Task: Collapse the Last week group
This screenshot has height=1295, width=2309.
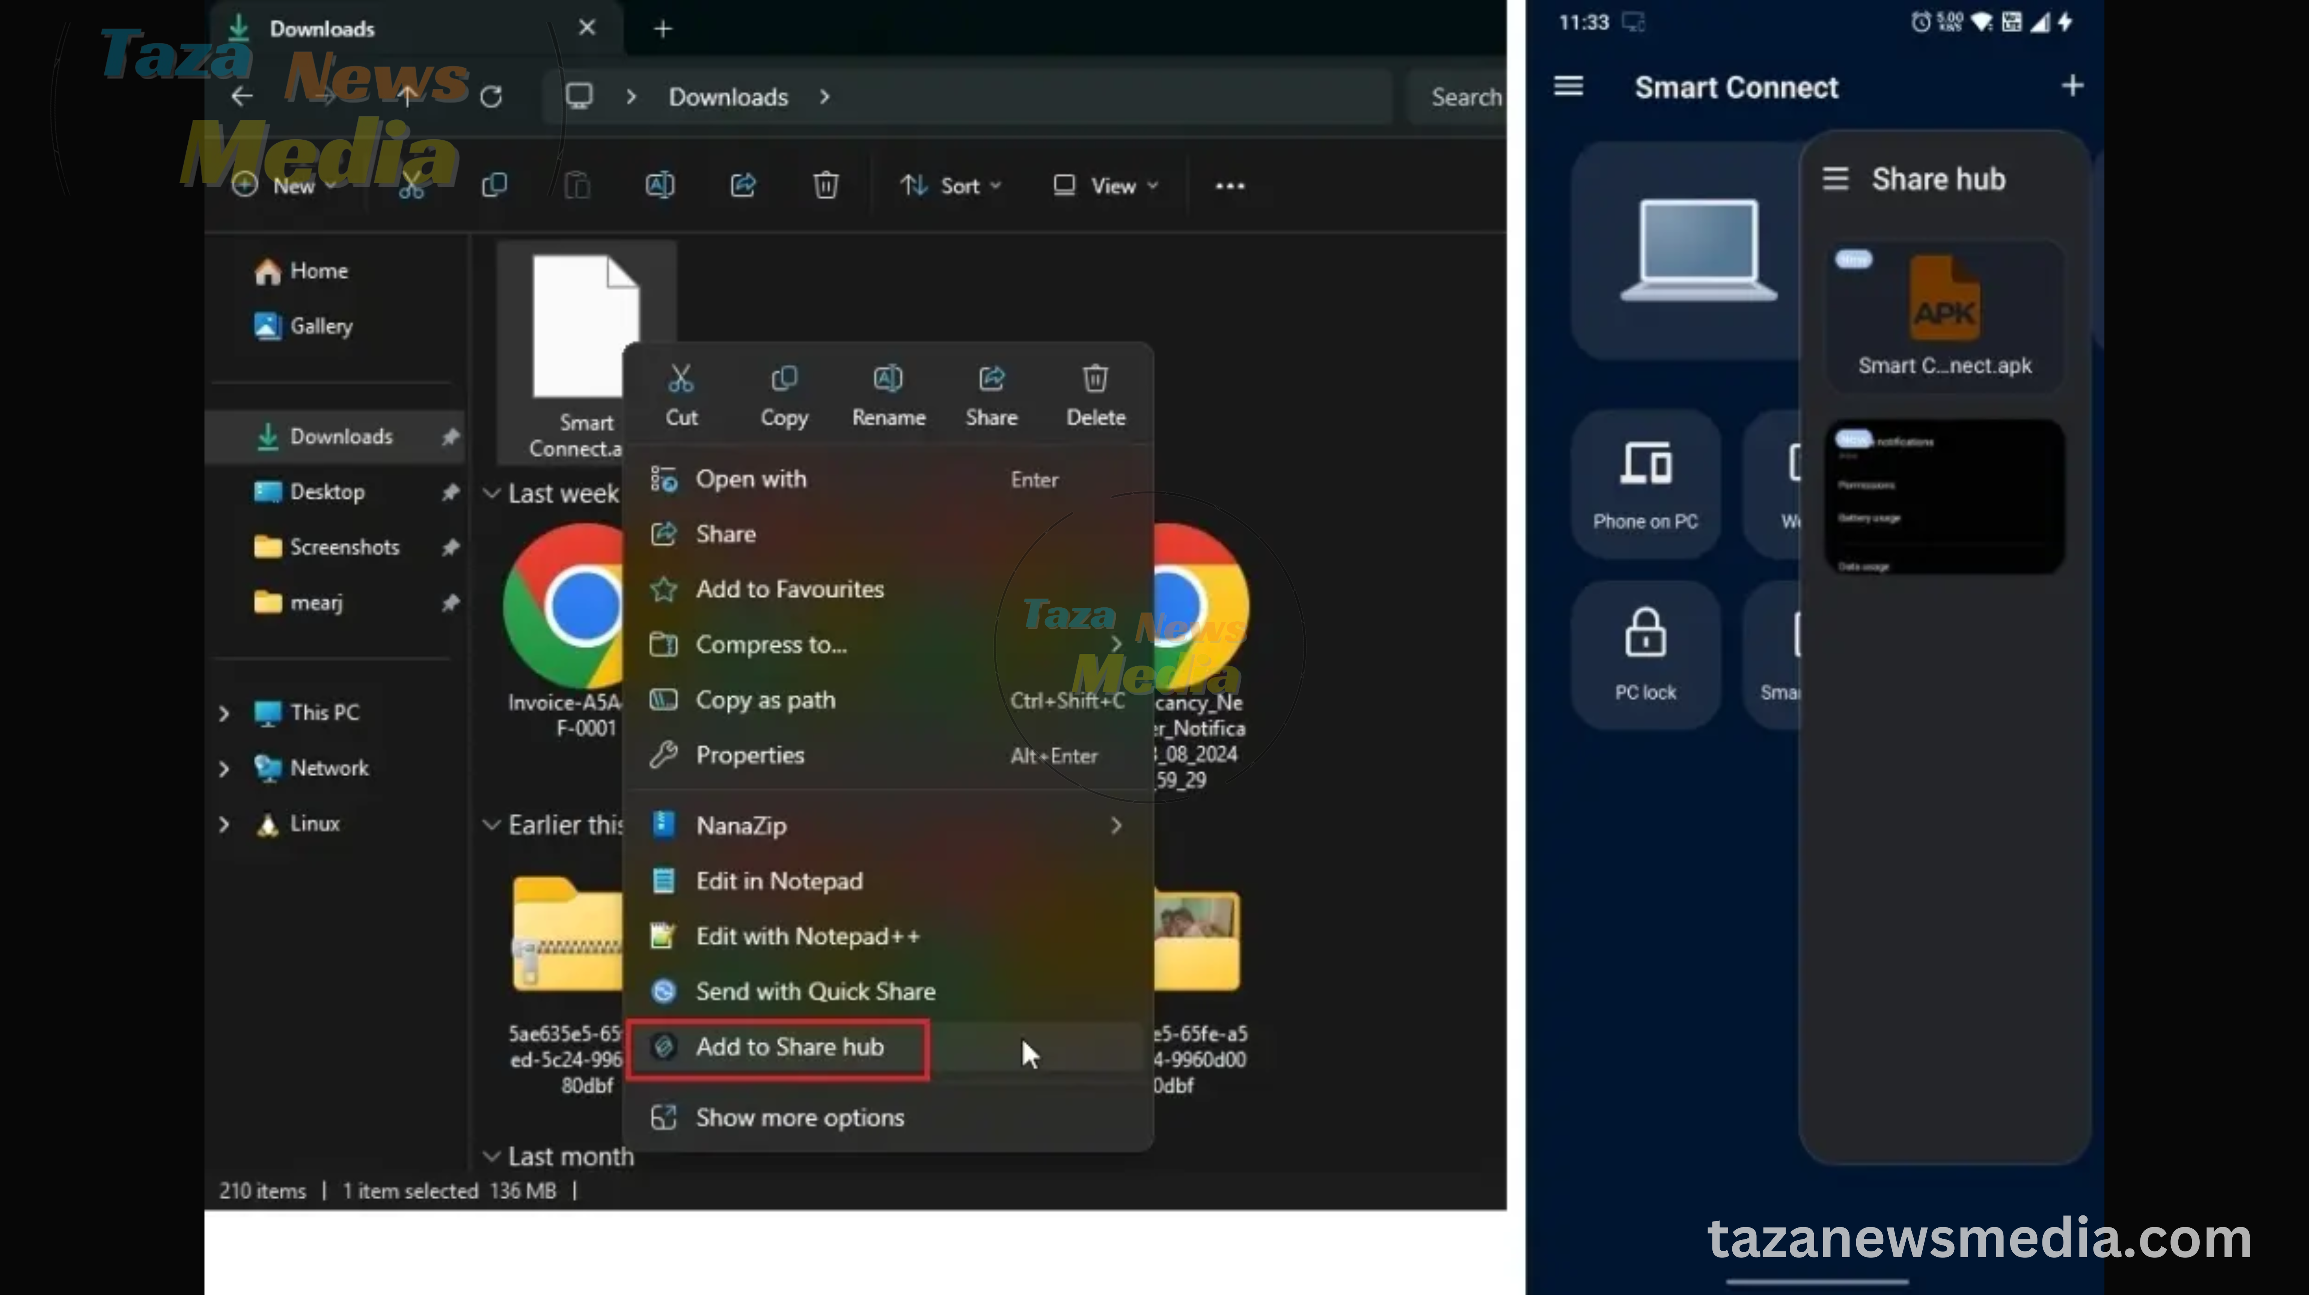Action: (x=491, y=494)
